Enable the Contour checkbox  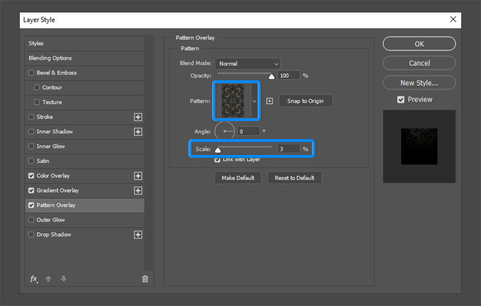(36, 87)
